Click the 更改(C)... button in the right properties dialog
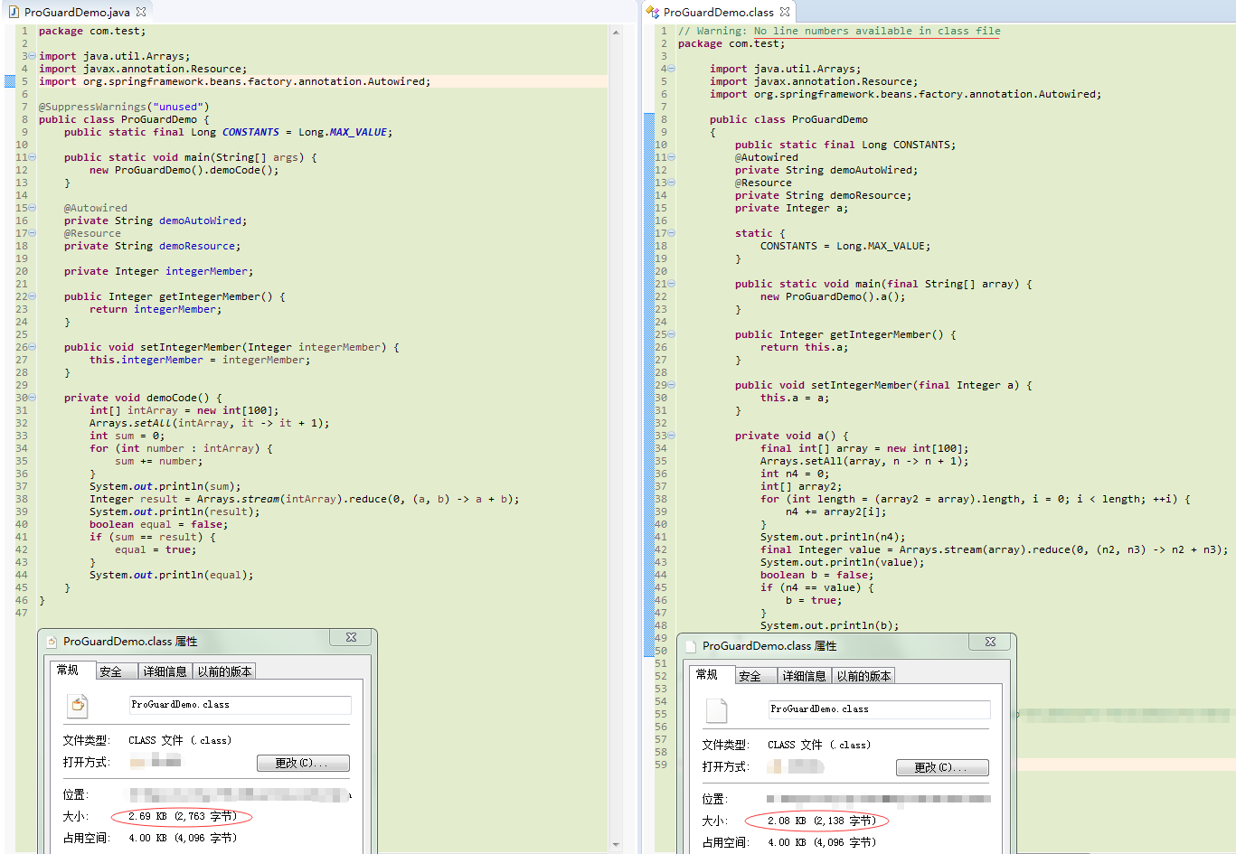The width and height of the screenshot is (1236, 854). point(942,767)
